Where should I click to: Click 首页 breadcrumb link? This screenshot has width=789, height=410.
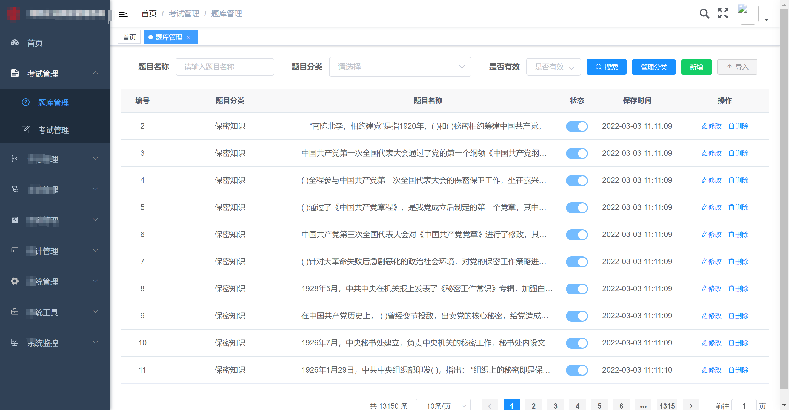pos(149,13)
